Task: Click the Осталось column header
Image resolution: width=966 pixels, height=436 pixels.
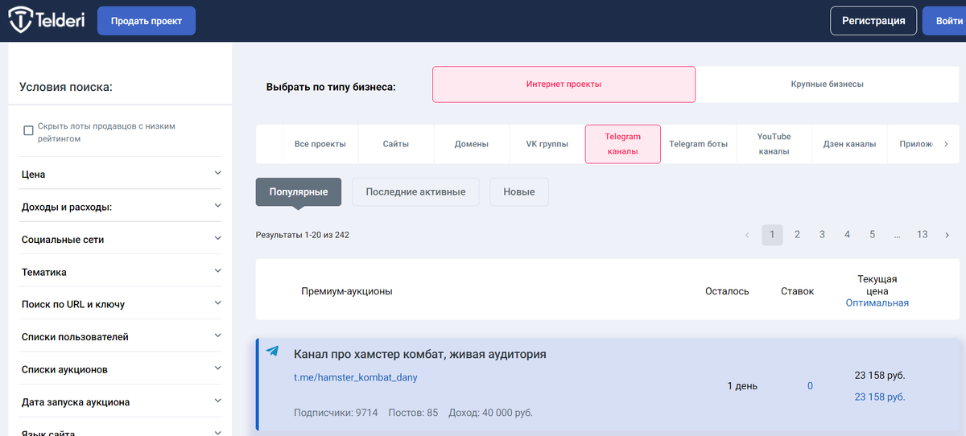Action: (x=727, y=291)
